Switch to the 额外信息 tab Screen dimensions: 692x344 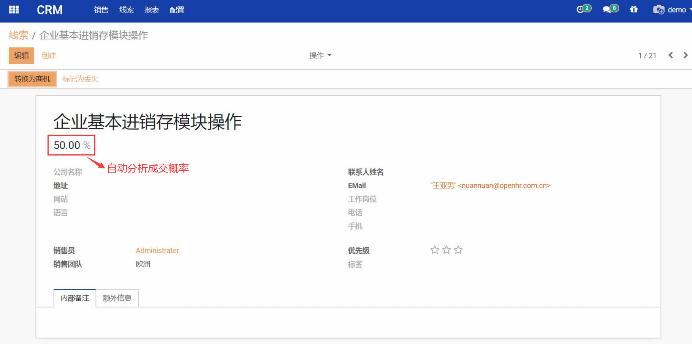(x=117, y=298)
